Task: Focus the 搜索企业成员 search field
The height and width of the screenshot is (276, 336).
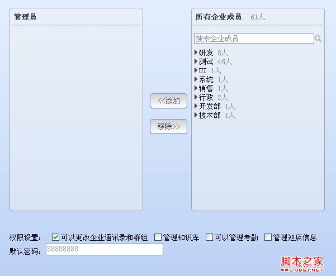Action: [x=254, y=39]
